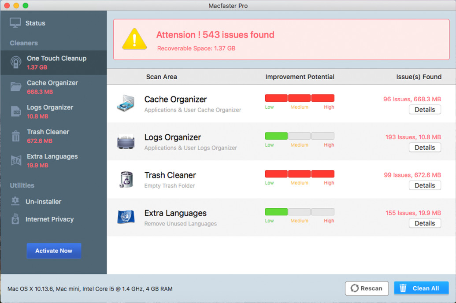The image size is (456, 303).
Task: Click the Cache Organizer improvement potential bar
Action: (300, 98)
